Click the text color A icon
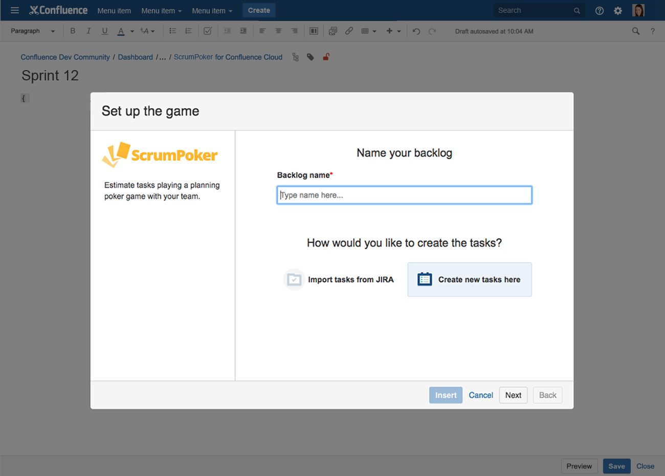Screen dimensions: 665x476 point(121,31)
